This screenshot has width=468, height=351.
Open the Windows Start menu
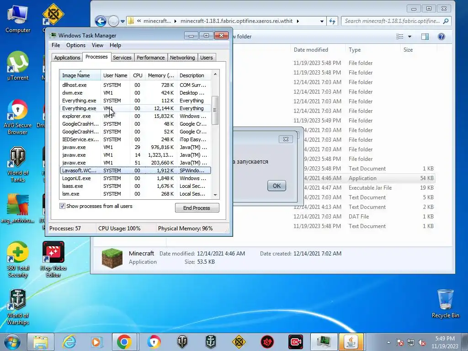[x=12, y=342]
